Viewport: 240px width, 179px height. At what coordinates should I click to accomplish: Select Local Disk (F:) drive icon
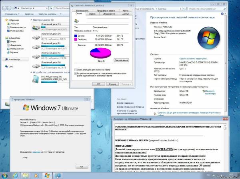[x=36, y=57]
